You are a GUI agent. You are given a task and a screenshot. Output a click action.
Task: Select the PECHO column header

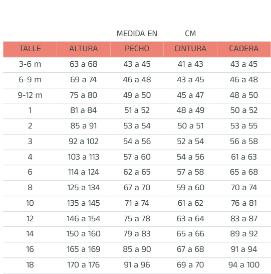click(137, 49)
